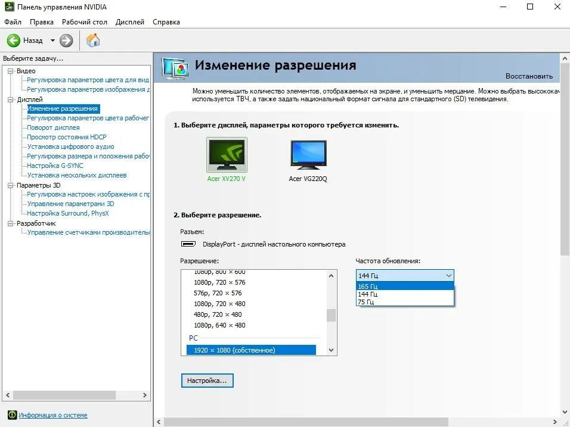Open the Рабочий стол menu
This screenshot has width=570, height=427.
(x=84, y=22)
